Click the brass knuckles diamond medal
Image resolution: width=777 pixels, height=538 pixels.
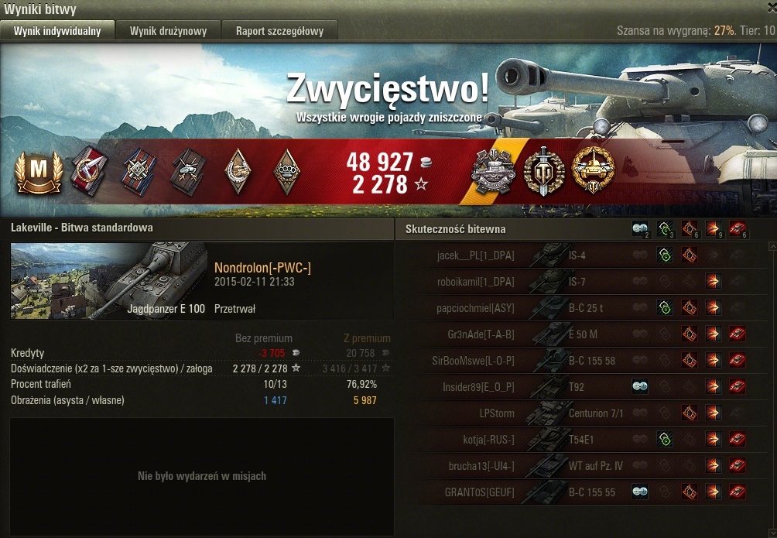(x=286, y=172)
